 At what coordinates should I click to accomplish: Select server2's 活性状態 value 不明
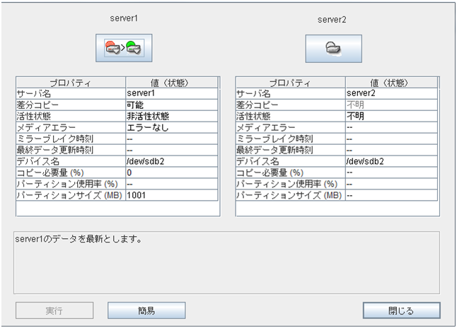point(356,115)
